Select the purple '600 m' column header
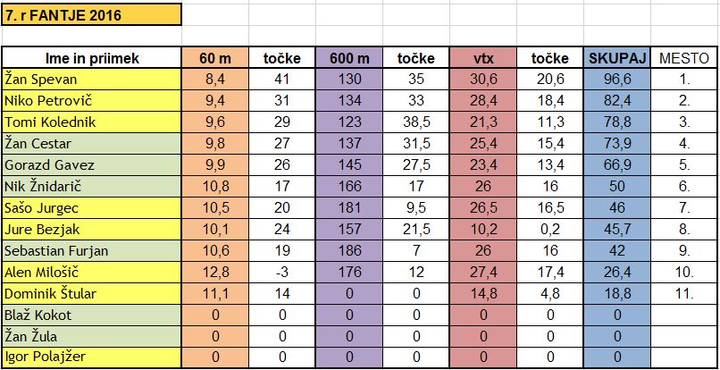The image size is (720, 370). tap(349, 58)
